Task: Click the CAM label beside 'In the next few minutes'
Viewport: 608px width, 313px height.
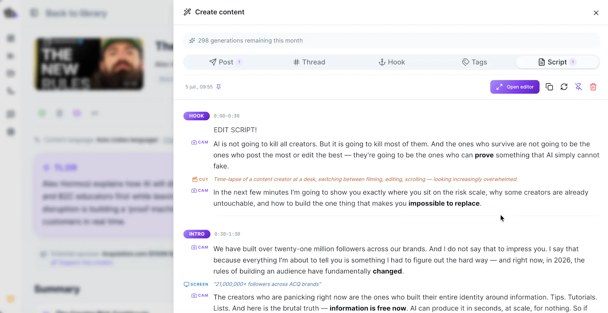Action: point(200,191)
